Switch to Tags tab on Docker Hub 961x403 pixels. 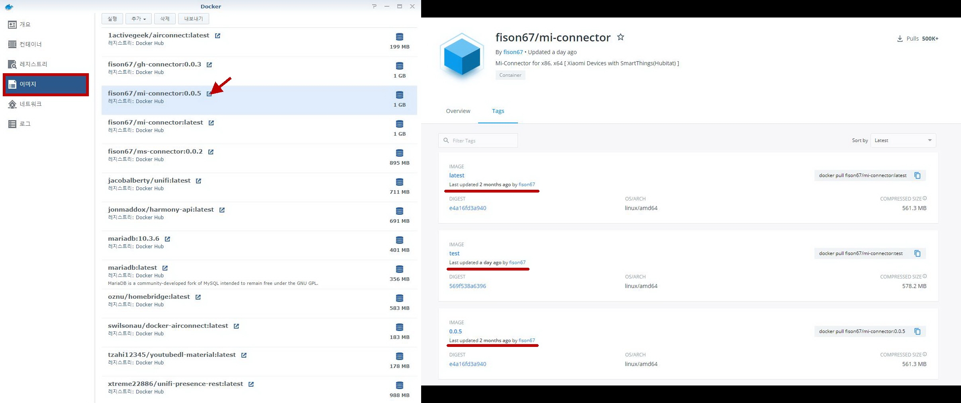[498, 111]
